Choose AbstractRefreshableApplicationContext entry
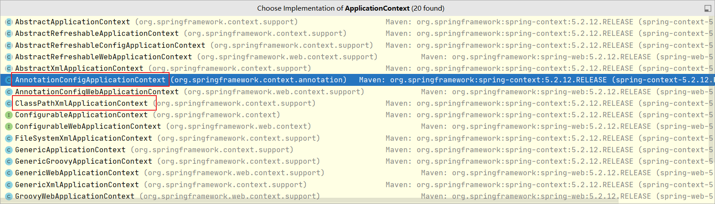 97,34
